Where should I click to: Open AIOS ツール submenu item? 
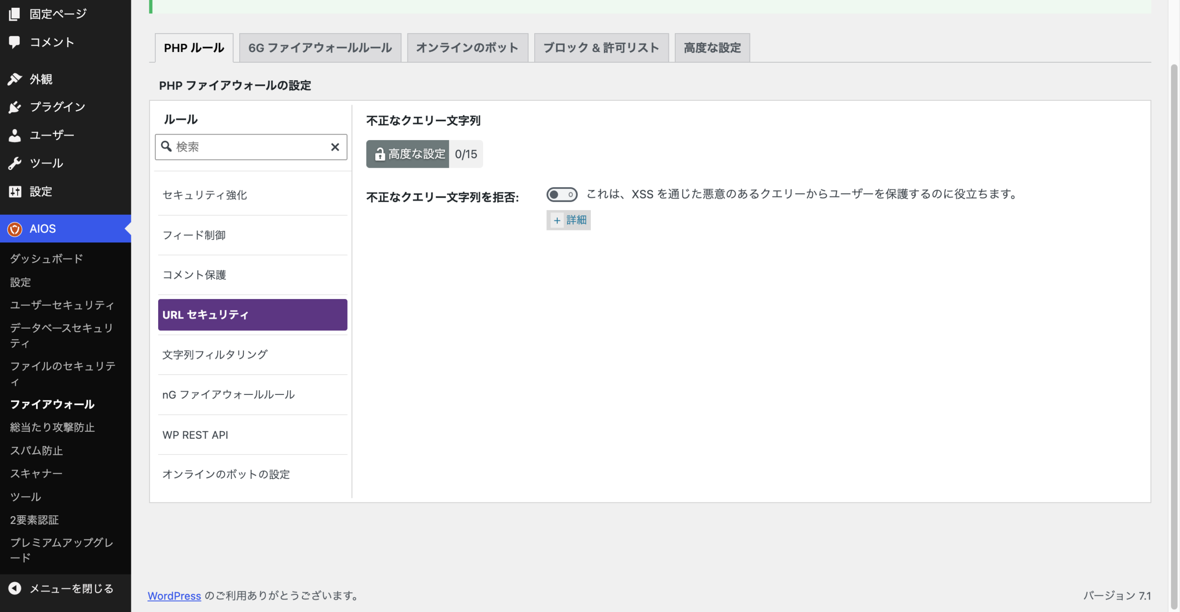(26, 496)
